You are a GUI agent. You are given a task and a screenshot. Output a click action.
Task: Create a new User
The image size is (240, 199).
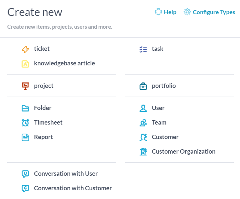point(158,108)
